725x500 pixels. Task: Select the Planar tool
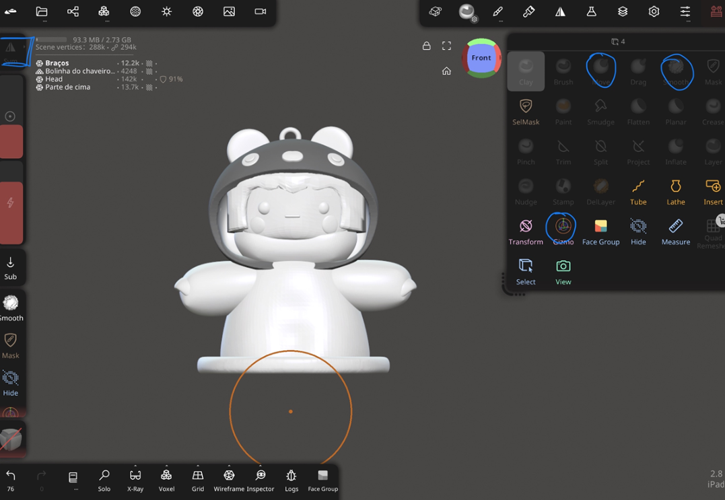tap(676, 112)
